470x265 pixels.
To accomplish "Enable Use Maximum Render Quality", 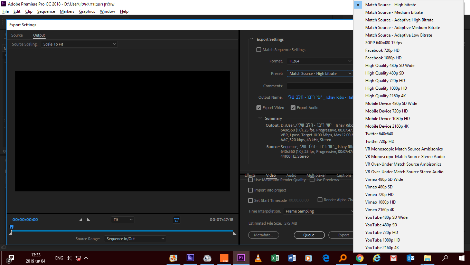I will (x=251, y=180).
